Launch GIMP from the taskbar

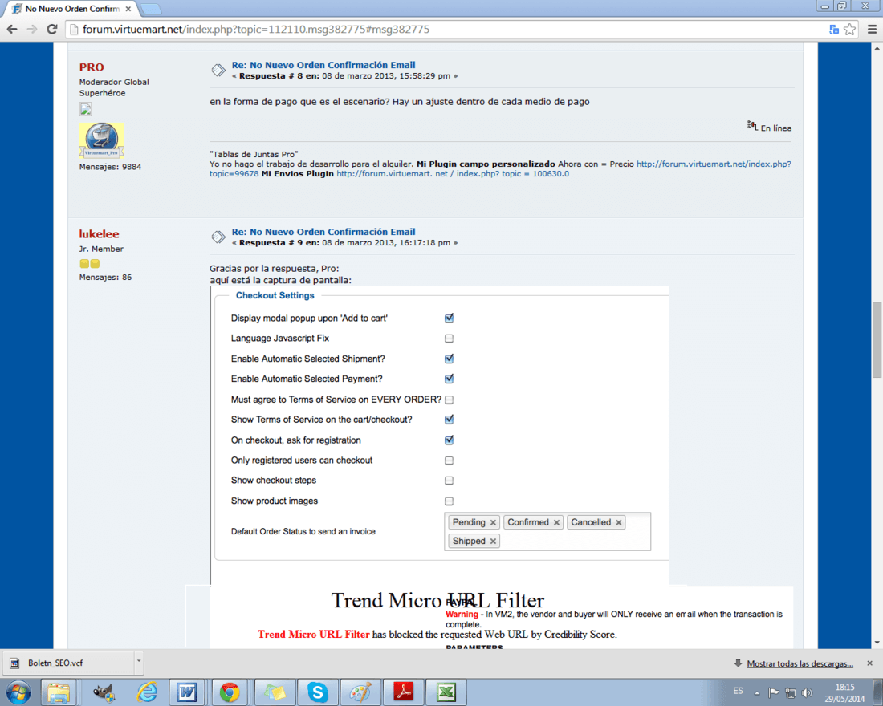pyautogui.click(x=104, y=692)
